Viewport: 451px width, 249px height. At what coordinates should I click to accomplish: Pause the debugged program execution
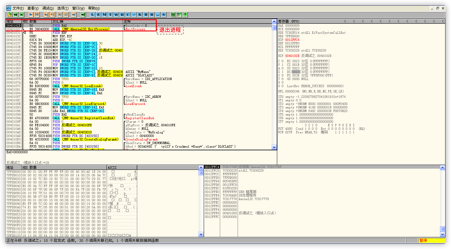click(37, 15)
